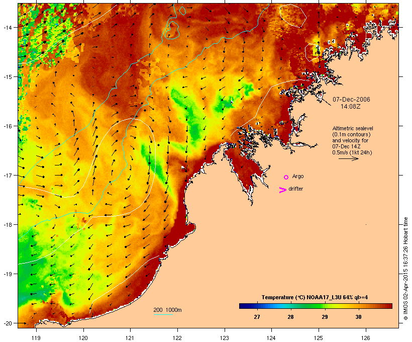Image resolution: width=412 pixels, height=342 pixels.
Task: Click the temperature colorbar legend
Action: click(x=316, y=306)
